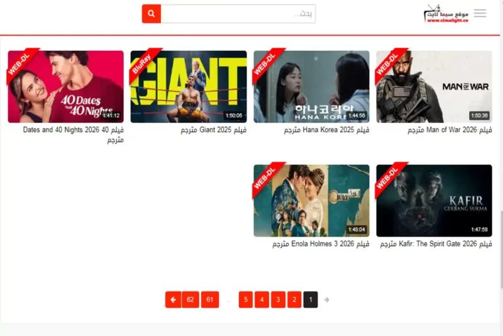
Task: Open the Kafir The Spirit Gate thumbnail
Action: (x=434, y=201)
